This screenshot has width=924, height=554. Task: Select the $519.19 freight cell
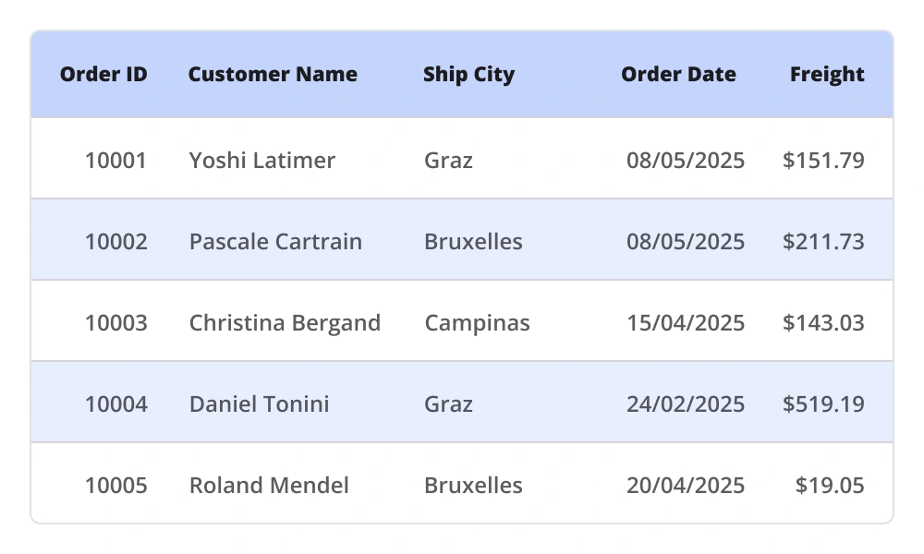click(x=823, y=404)
